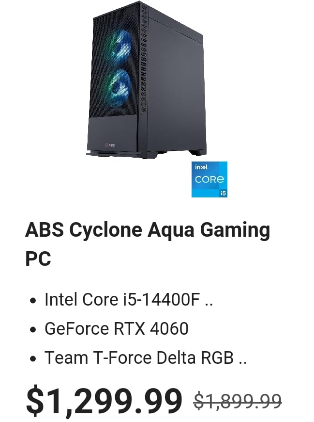Click the bullet before GeForce RTX 4060
The height and width of the screenshot is (422, 314).
[x=33, y=329]
